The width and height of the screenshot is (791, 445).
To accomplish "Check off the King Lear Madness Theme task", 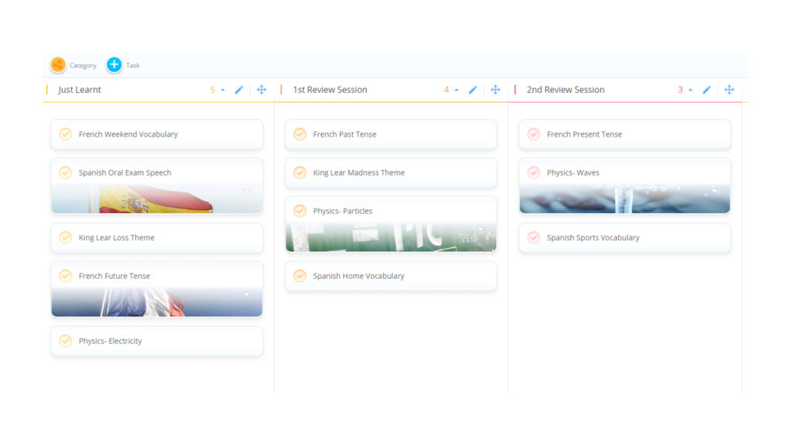I will point(300,173).
